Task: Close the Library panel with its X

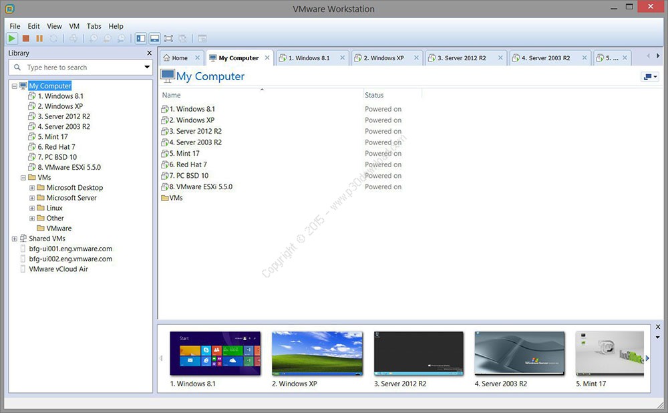Action: tap(149, 53)
